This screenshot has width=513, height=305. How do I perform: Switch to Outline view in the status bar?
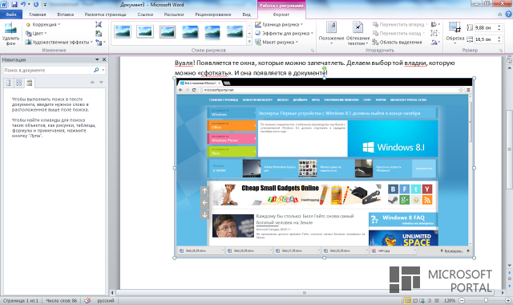(430, 300)
